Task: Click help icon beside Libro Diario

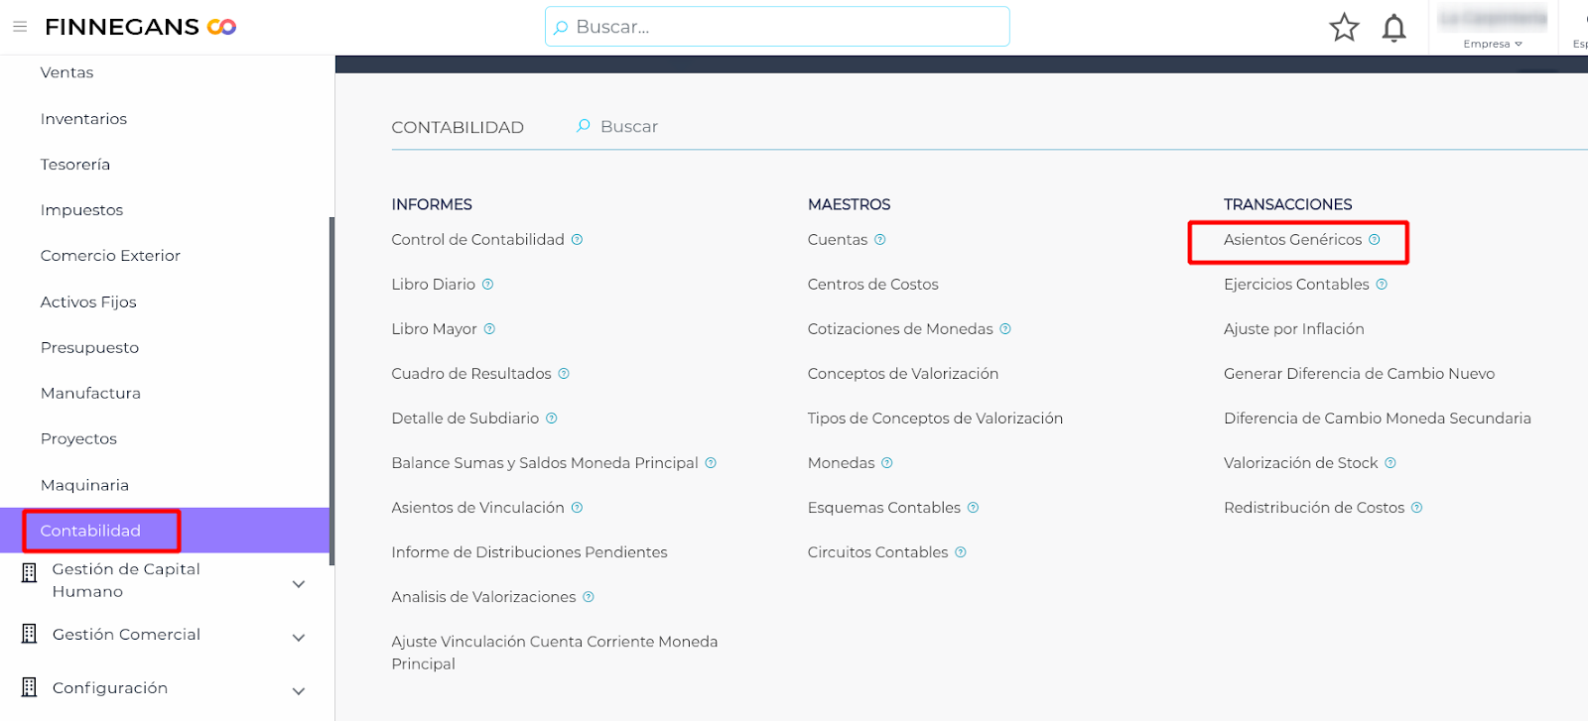Action: [x=488, y=285]
